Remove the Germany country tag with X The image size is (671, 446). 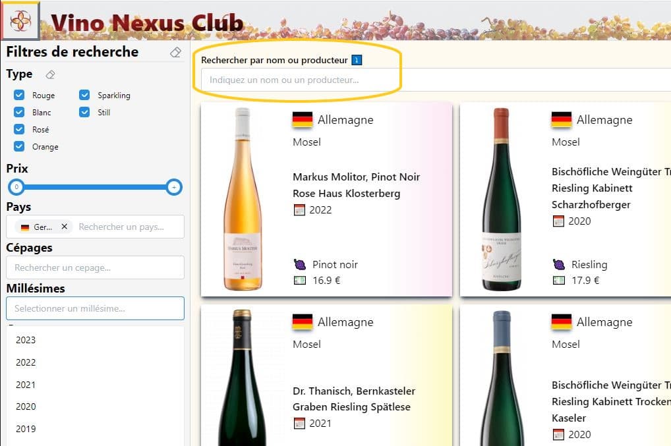(x=64, y=227)
